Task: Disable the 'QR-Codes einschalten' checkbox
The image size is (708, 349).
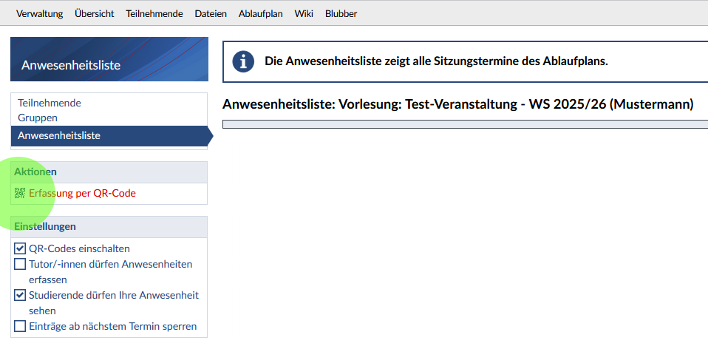Action: (20, 248)
